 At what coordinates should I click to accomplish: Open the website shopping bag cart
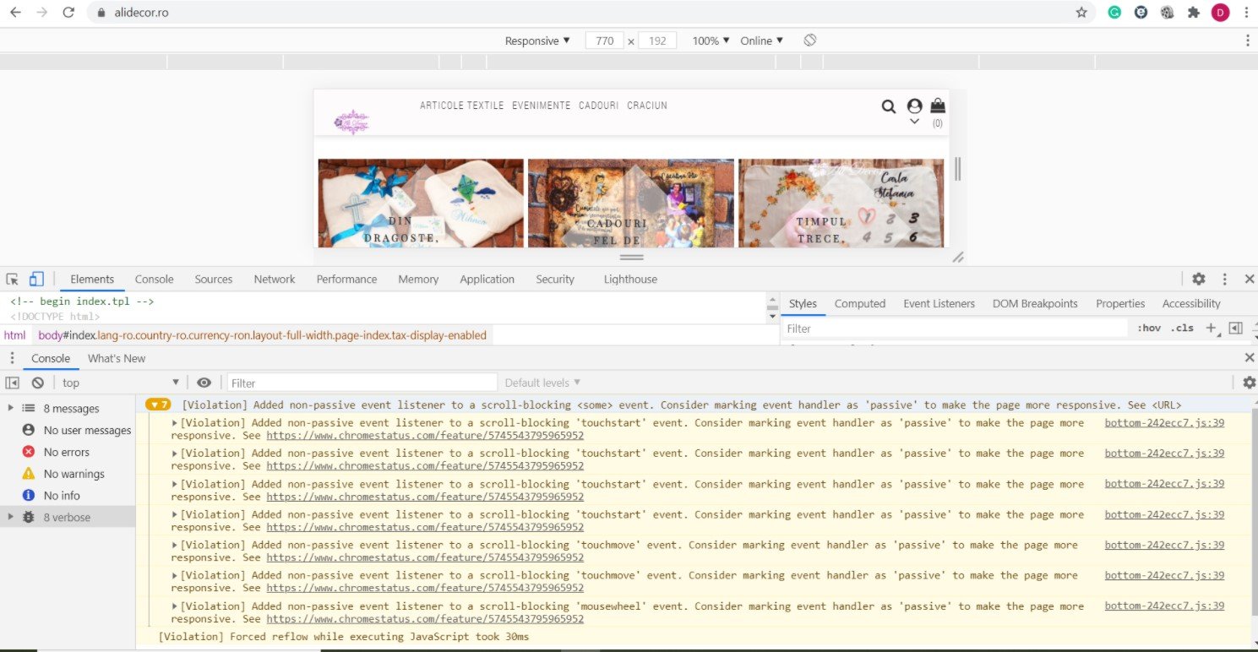click(938, 106)
